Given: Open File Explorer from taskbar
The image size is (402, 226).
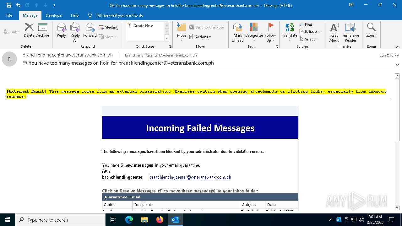Looking at the screenshot, I should tap(144, 220).
